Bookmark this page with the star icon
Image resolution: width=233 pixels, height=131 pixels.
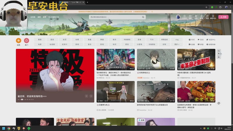pyautogui.click(x=206, y=7)
